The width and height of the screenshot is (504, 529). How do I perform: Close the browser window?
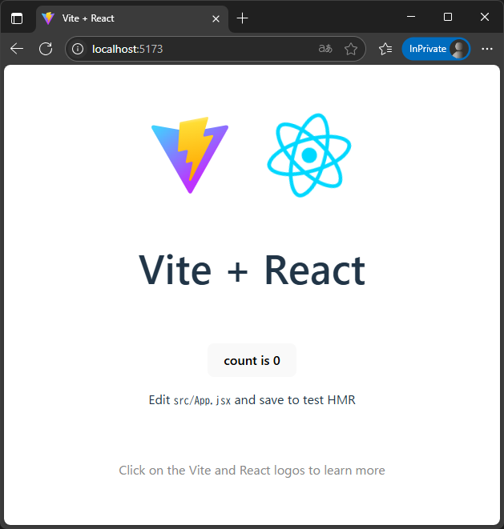point(485,17)
